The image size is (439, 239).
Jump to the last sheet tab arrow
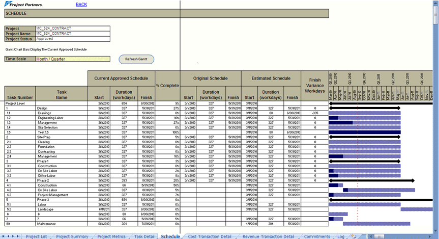click(18, 236)
